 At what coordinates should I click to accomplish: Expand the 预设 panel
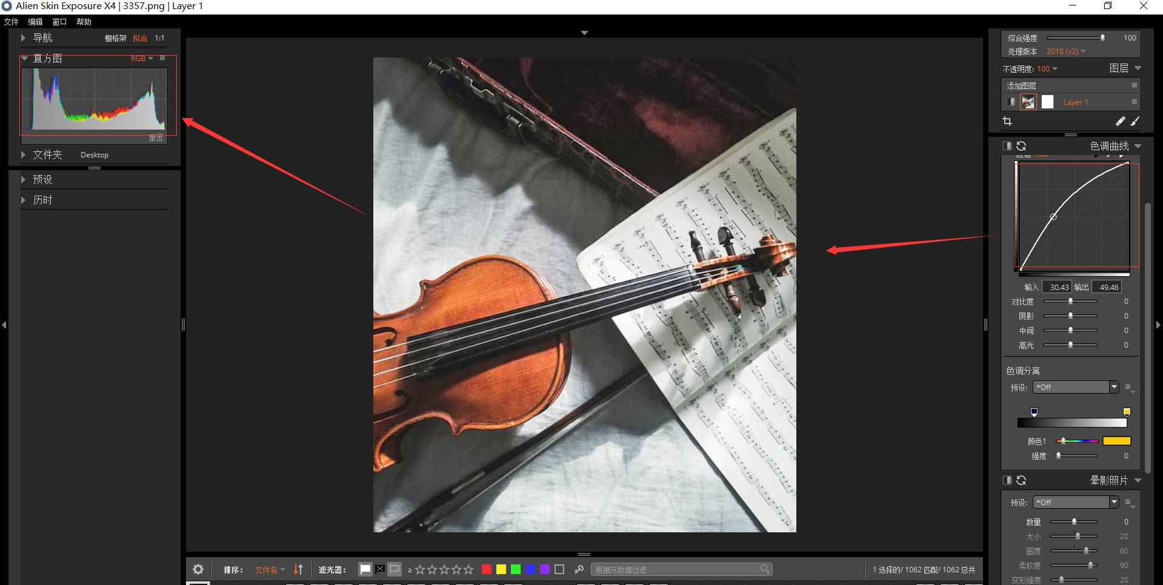(x=42, y=179)
